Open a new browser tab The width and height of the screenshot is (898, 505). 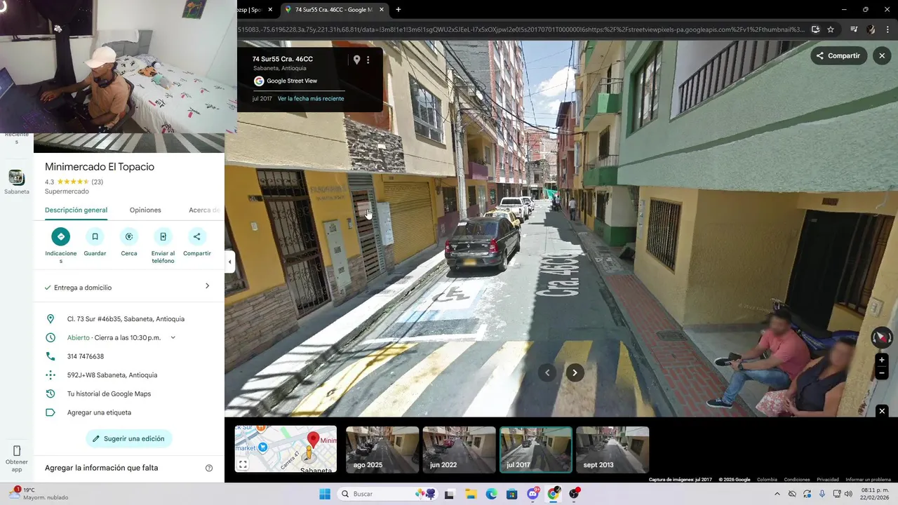click(398, 10)
